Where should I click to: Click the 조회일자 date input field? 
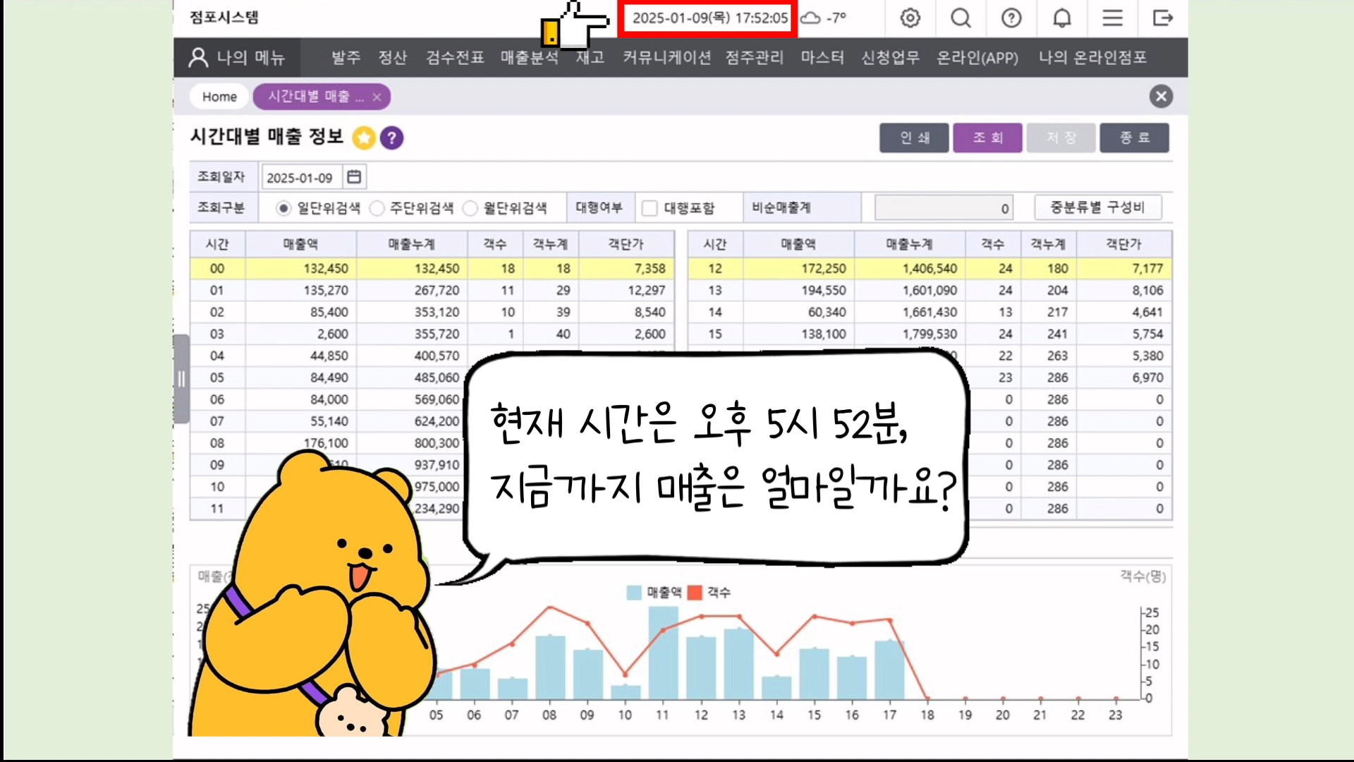tap(301, 178)
